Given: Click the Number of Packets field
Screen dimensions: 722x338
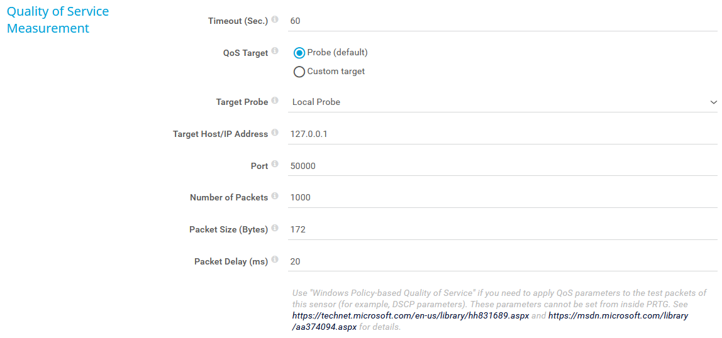Looking at the screenshot, I should click(x=502, y=197).
